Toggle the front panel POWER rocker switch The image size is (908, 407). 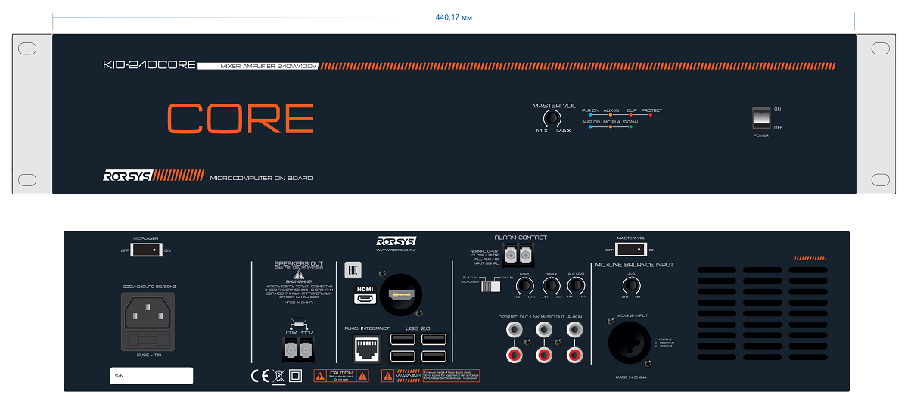tap(761, 118)
